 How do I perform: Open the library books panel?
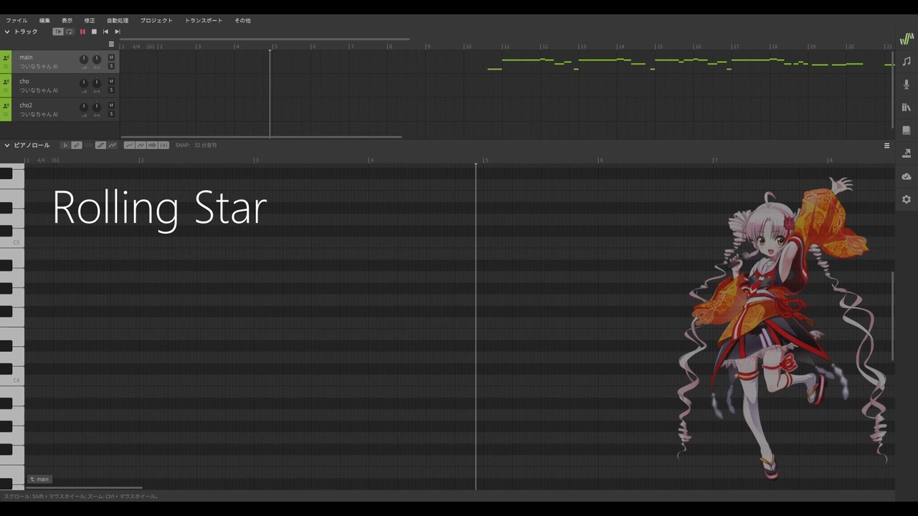(907, 107)
